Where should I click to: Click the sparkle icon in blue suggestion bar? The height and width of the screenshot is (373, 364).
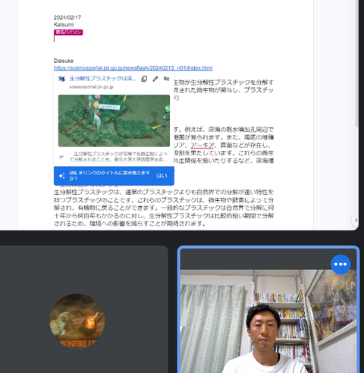pos(61,176)
